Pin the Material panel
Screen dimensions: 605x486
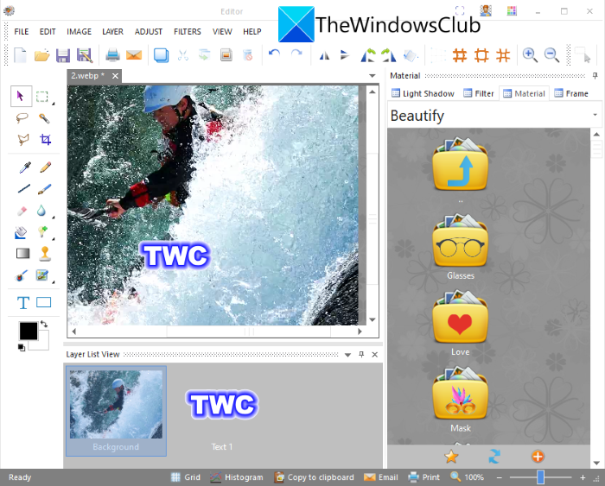coord(595,76)
